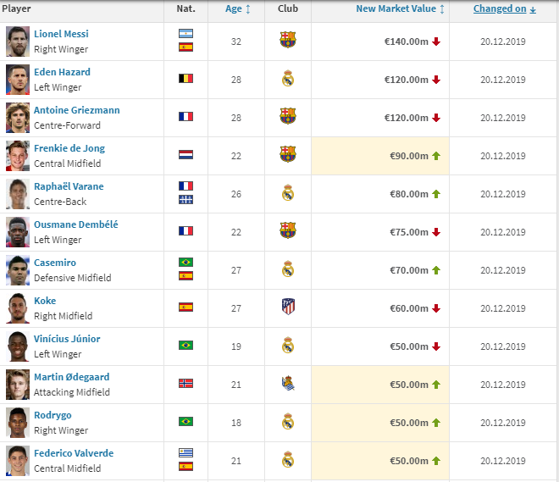Click the Atlético Madrid crest in Koke's row

288,307
